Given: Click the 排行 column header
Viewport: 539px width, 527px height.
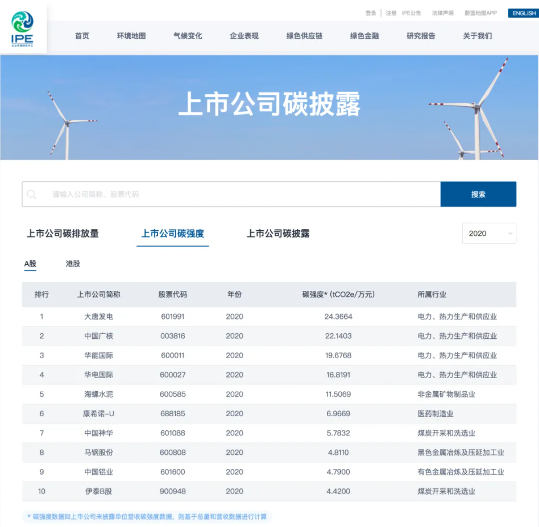Looking at the screenshot, I should pyautogui.click(x=42, y=294).
